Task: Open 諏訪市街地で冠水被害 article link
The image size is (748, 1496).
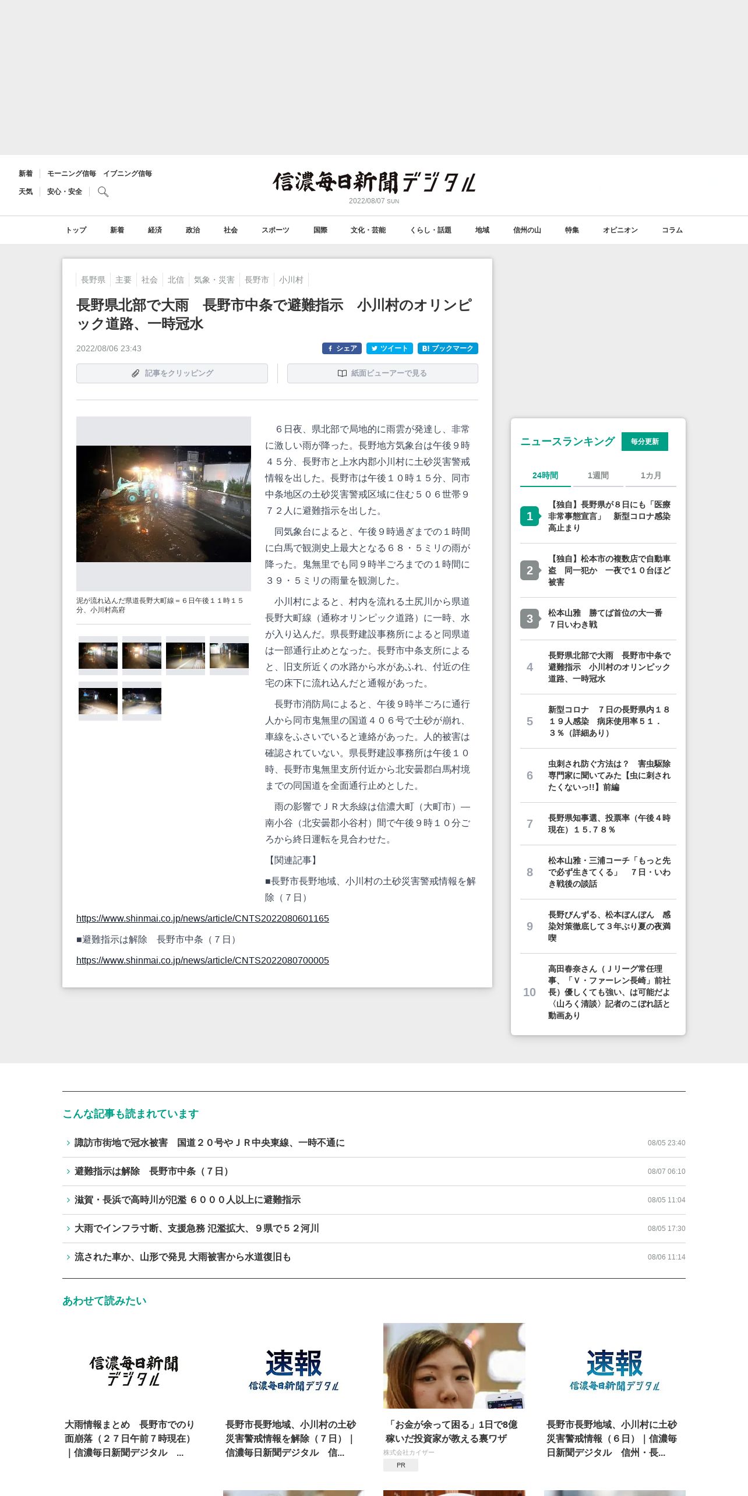Action: pyautogui.click(x=210, y=1143)
